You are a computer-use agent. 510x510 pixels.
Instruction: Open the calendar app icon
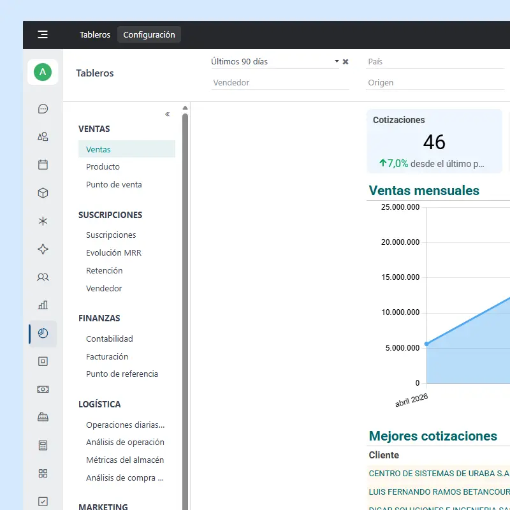coord(43,164)
